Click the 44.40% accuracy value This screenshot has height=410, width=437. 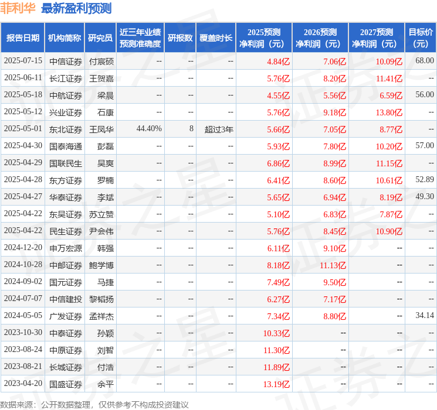149,129
